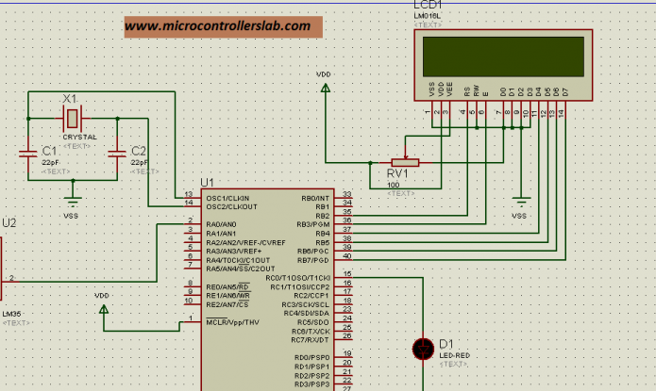The height and width of the screenshot is (391, 656).
Task: Click the RA4/T0CKI/C1OUT pin name
Action: click(x=238, y=260)
